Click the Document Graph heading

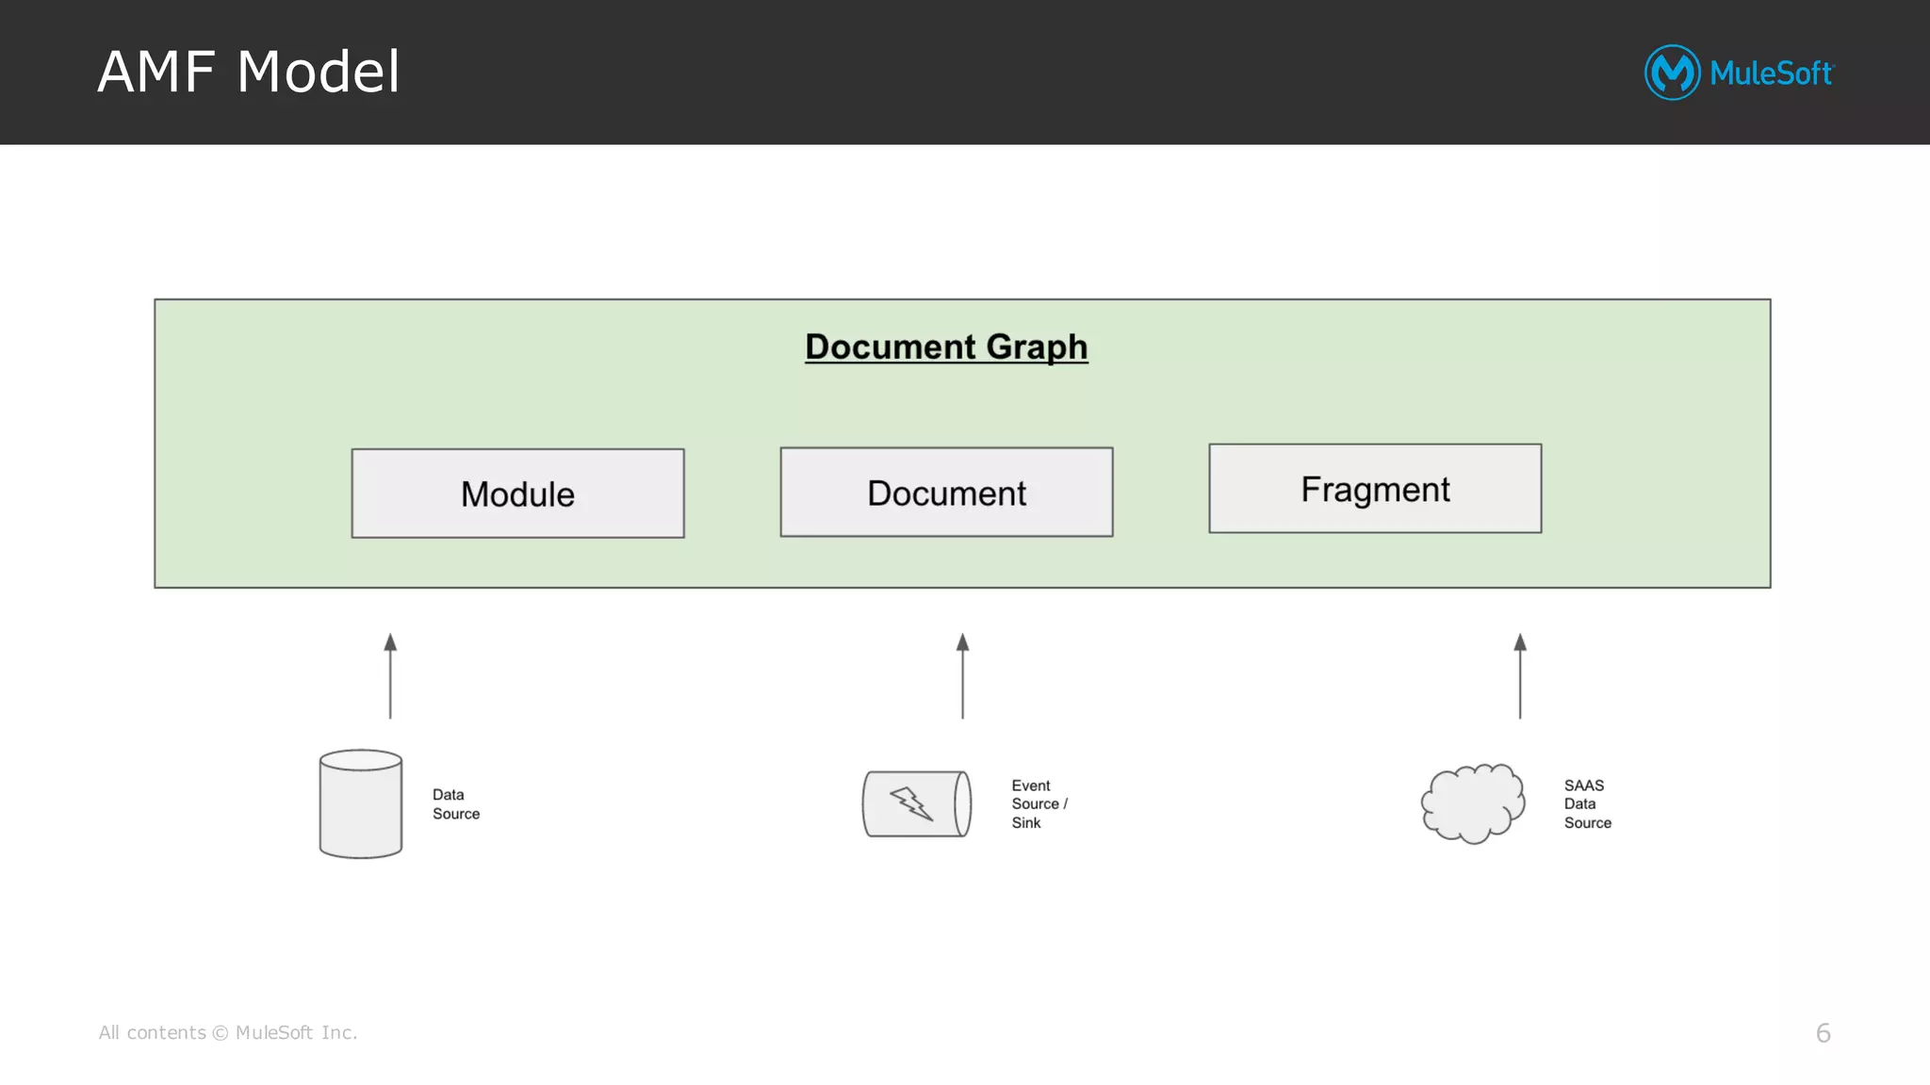pos(946,347)
